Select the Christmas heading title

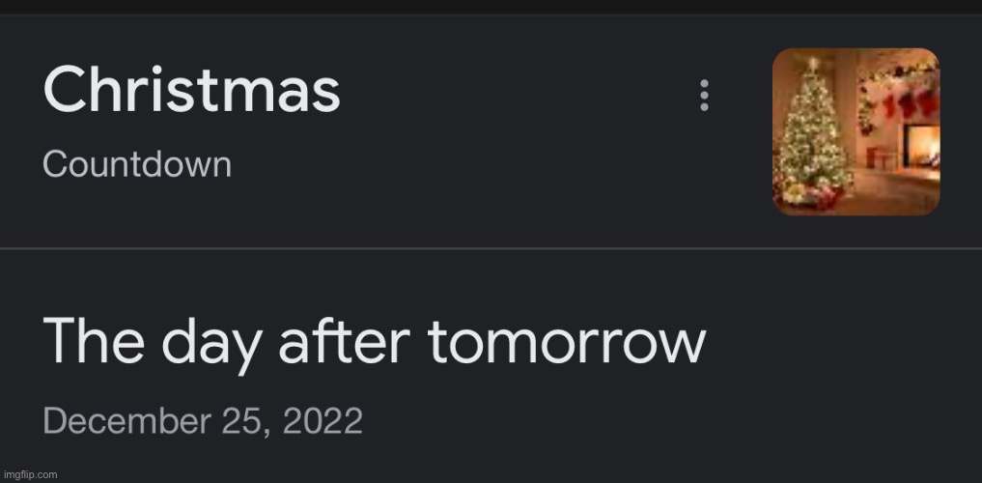pos(191,92)
